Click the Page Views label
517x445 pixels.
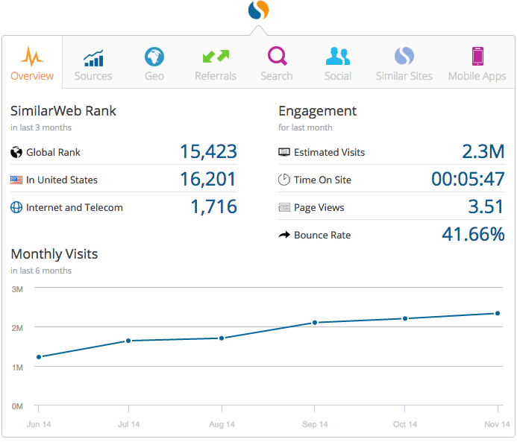[x=319, y=208]
